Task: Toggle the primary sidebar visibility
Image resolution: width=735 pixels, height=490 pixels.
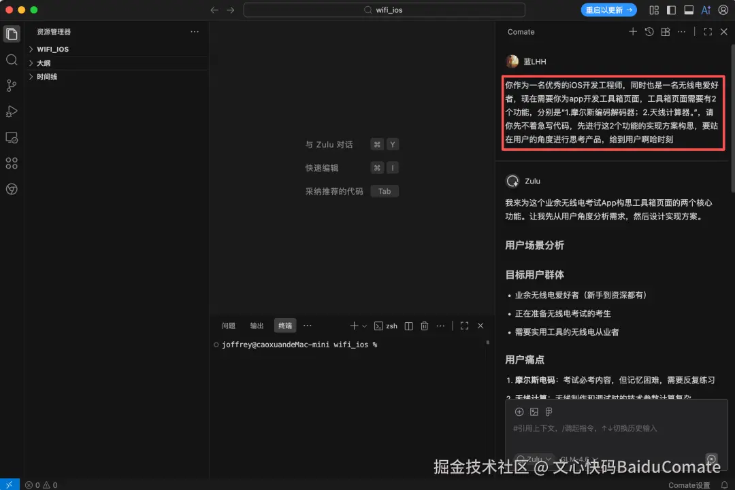Action: pos(671,10)
